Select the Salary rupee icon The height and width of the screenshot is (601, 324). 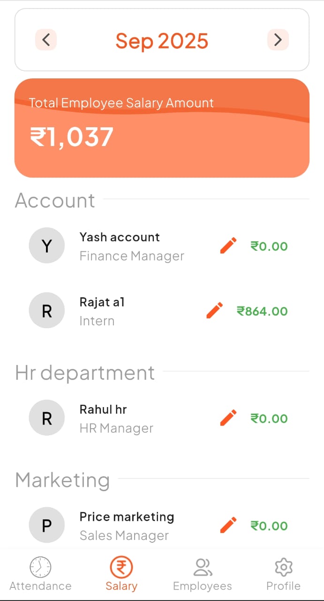121,567
